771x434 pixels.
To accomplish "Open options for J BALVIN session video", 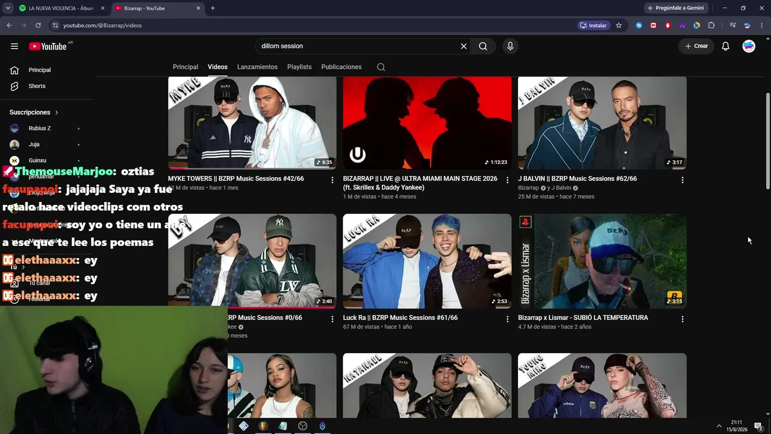I will [x=682, y=180].
